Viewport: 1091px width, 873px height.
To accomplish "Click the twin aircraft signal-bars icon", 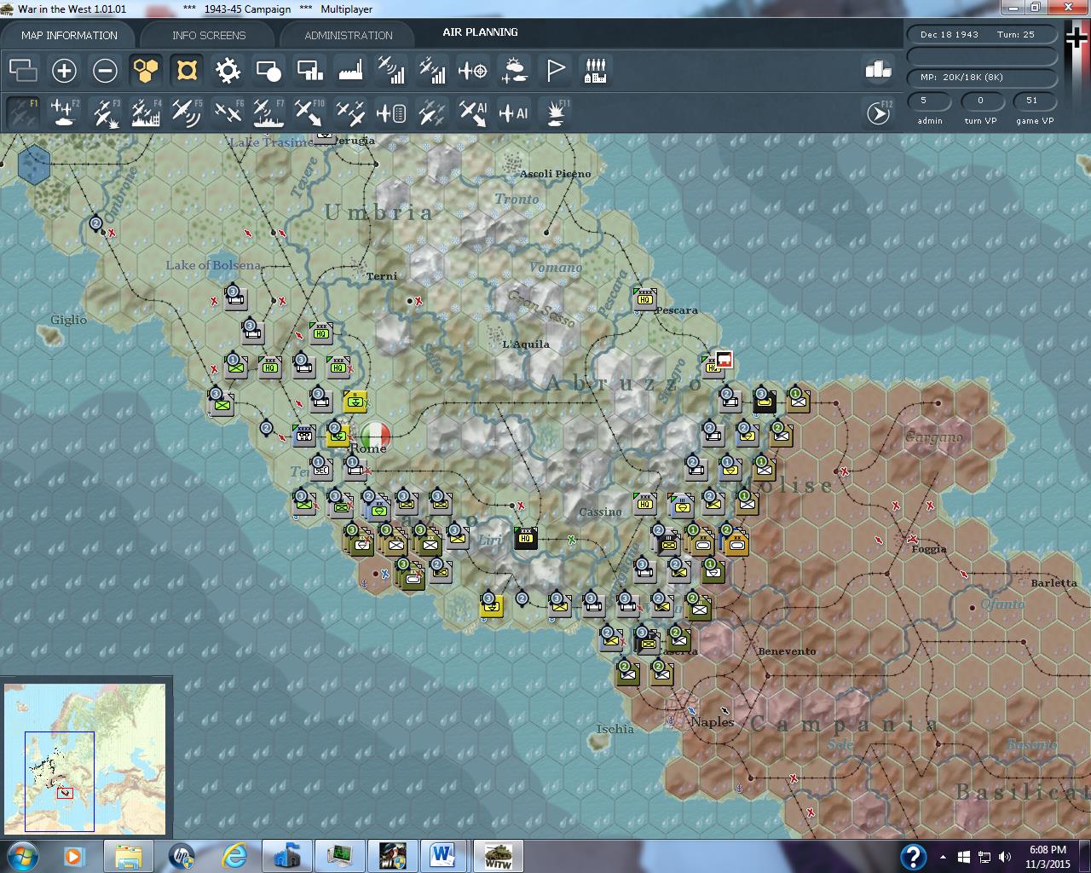I will pyautogui.click(x=432, y=70).
